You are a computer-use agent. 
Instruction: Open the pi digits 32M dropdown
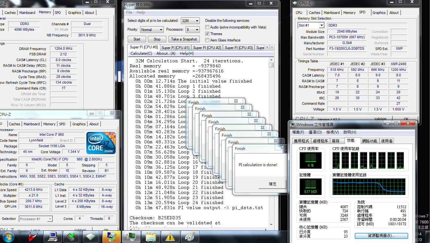[190, 21]
